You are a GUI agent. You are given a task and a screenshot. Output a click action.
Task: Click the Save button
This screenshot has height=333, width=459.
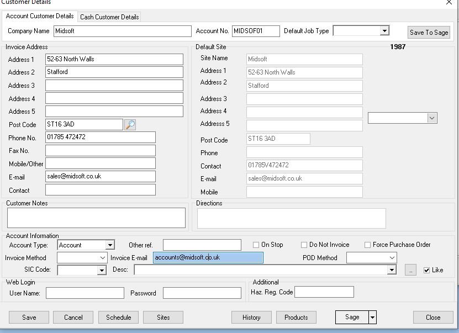[x=29, y=318]
